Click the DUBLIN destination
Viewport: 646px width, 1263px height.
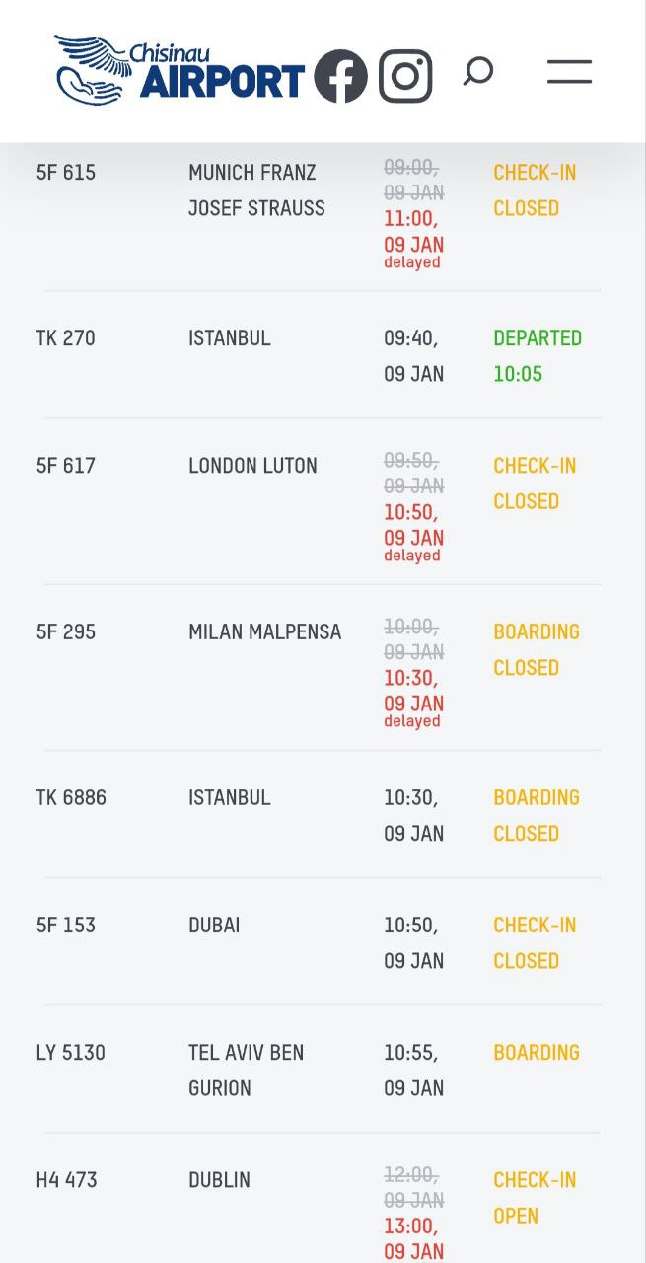(x=219, y=1179)
